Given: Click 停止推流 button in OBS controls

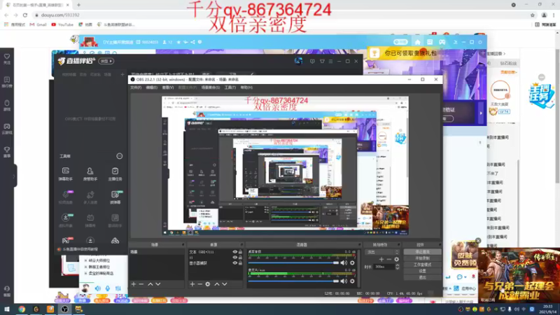Looking at the screenshot, I should pyautogui.click(x=423, y=252).
